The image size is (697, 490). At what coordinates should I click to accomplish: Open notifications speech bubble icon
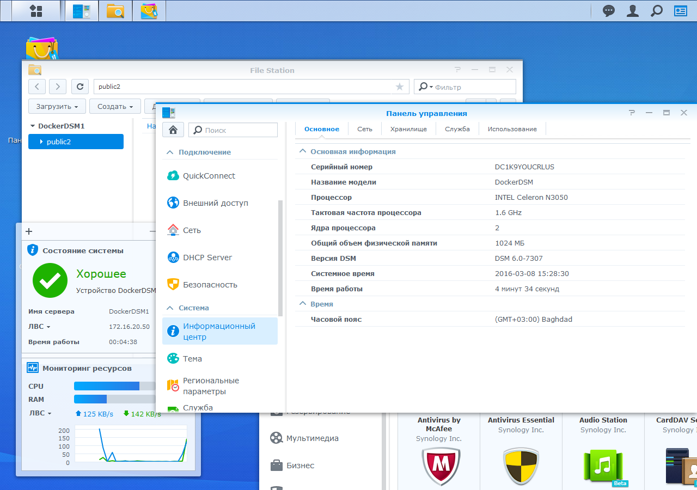[x=609, y=10]
